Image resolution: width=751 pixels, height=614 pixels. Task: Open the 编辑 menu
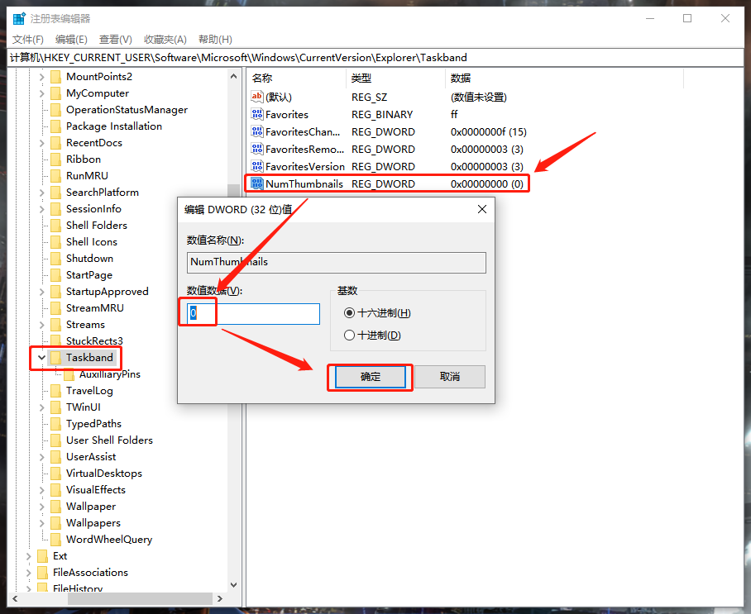point(70,39)
